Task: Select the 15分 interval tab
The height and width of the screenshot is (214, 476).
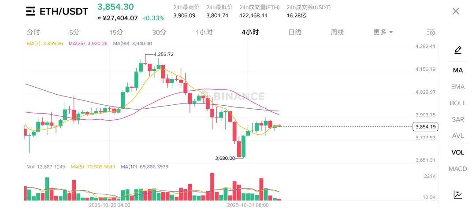Action: tap(116, 32)
